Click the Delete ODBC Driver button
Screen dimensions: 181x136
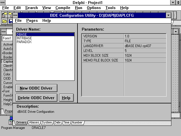[36, 98]
